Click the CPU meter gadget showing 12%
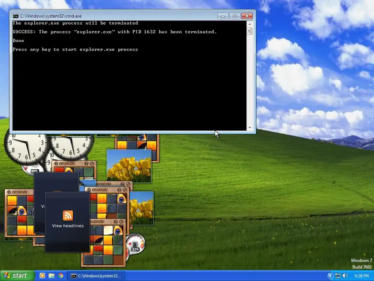Viewport: 374px width, 281px height. pos(136,243)
